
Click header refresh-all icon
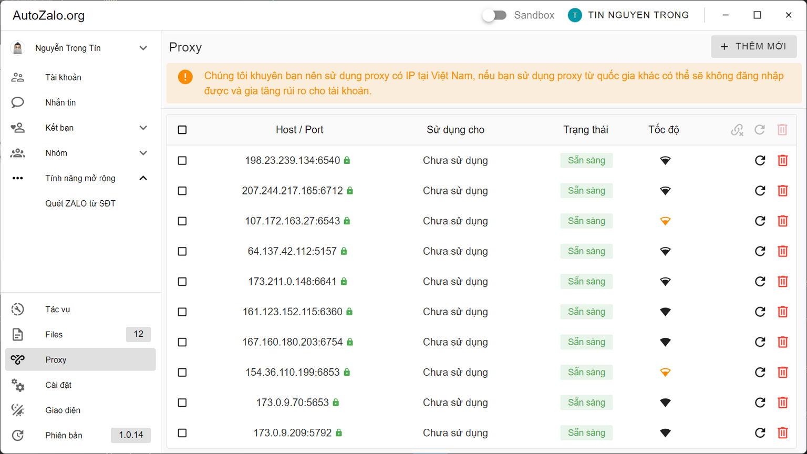point(760,130)
